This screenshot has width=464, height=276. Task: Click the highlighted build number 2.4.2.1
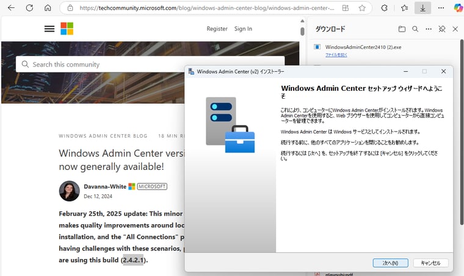pos(133,260)
